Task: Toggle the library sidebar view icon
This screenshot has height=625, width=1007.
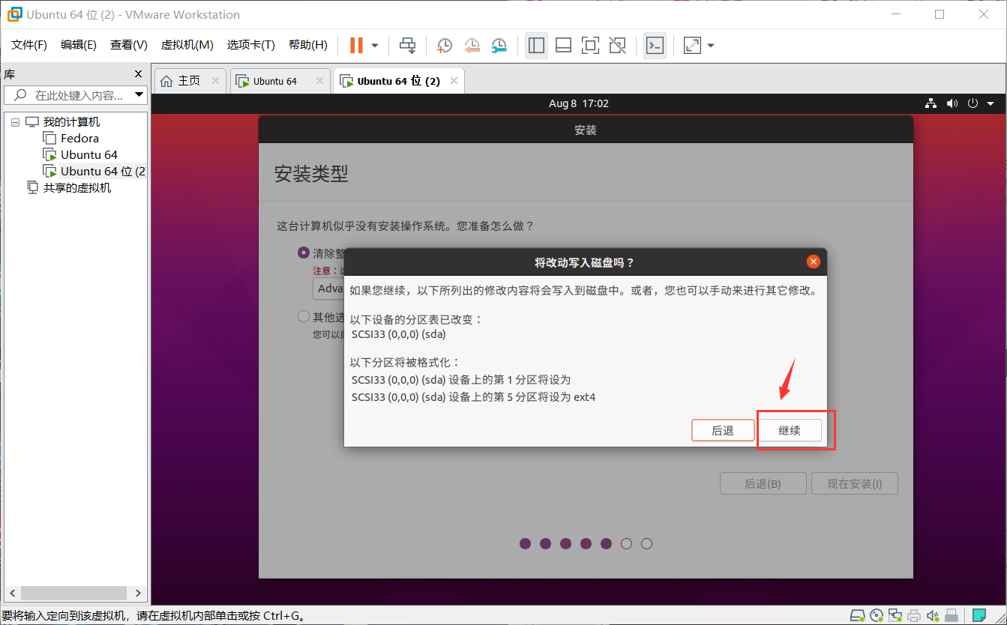Action: tap(536, 46)
